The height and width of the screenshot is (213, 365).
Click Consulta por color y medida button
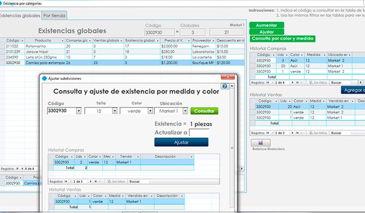pyautogui.click(x=283, y=38)
